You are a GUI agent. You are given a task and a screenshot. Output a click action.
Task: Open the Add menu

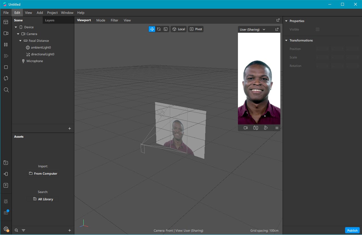click(40, 13)
